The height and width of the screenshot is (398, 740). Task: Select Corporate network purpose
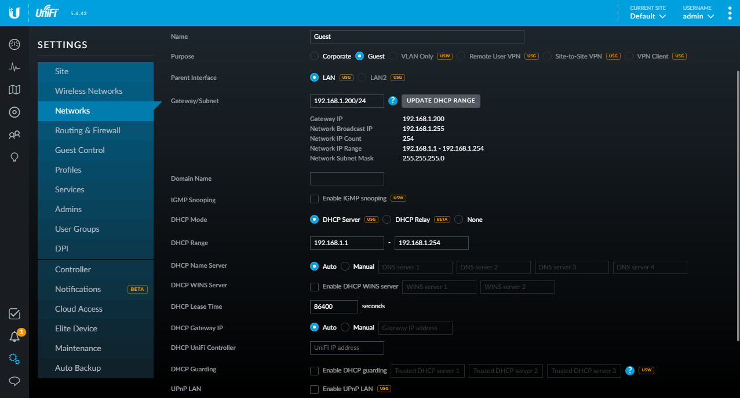314,56
